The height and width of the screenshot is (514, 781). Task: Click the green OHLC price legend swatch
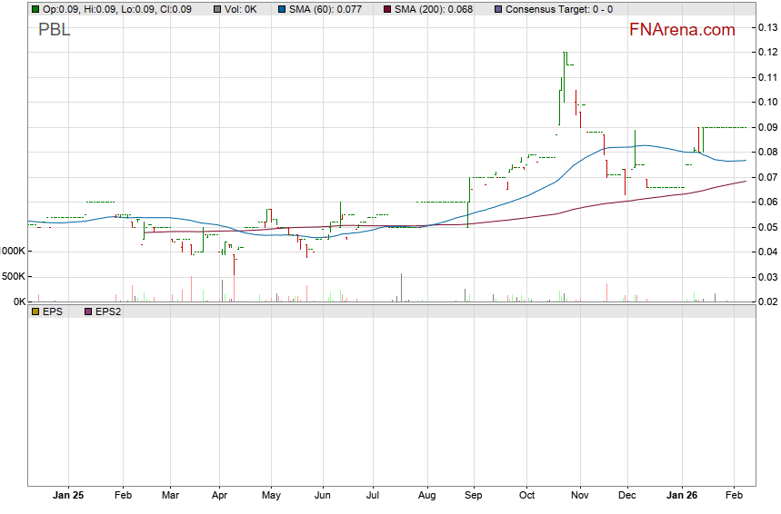[x=35, y=9]
